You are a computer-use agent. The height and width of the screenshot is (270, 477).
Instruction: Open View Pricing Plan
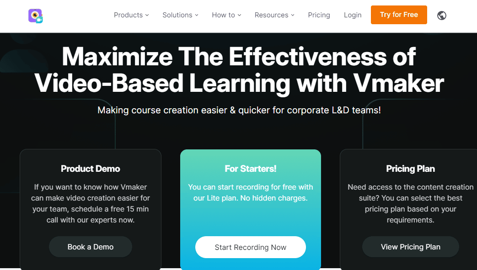(410, 247)
